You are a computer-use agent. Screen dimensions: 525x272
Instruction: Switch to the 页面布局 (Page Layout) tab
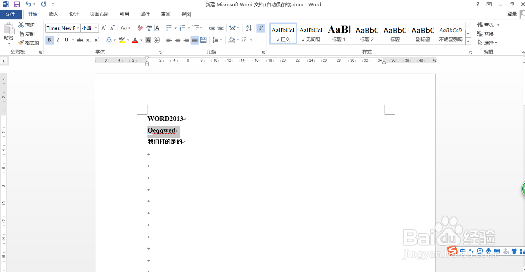99,14
